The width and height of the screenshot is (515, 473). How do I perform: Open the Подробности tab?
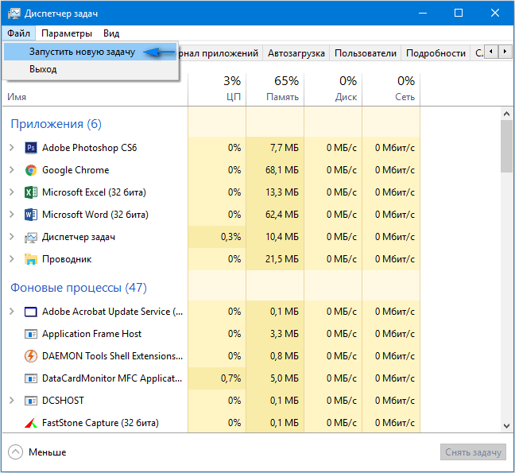tap(436, 53)
